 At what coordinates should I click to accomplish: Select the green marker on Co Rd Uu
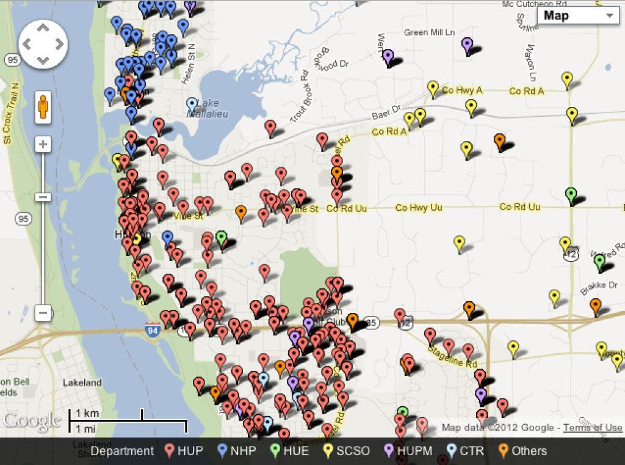(x=571, y=195)
